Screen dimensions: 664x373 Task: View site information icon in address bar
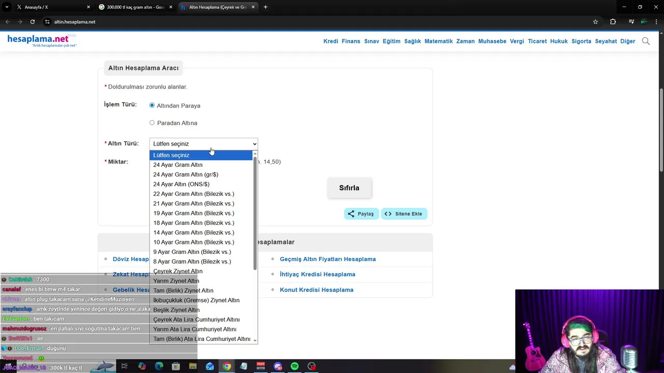(x=47, y=22)
